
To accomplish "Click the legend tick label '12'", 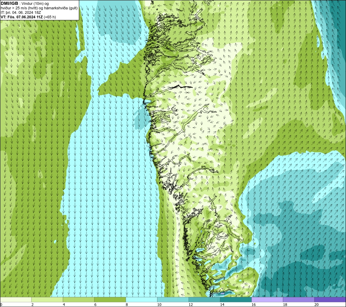I will pyautogui.click(x=191, y=305).
